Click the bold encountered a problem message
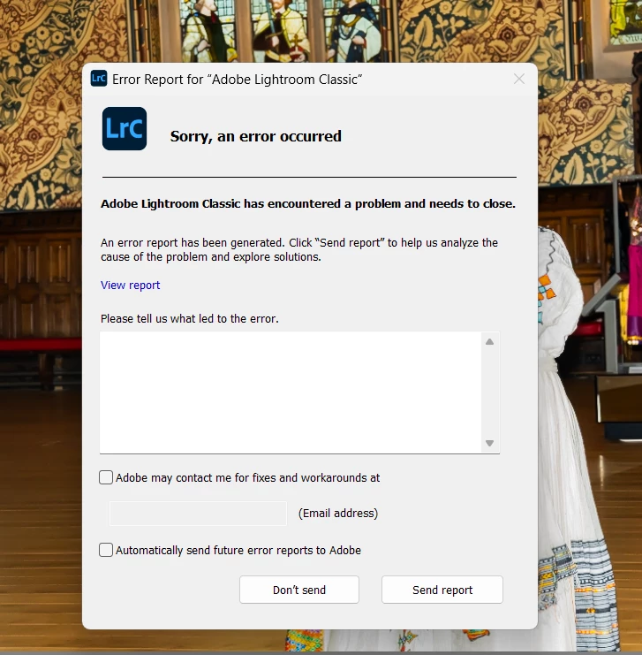Viewport: 642px width, 655px height. point(308,204)
